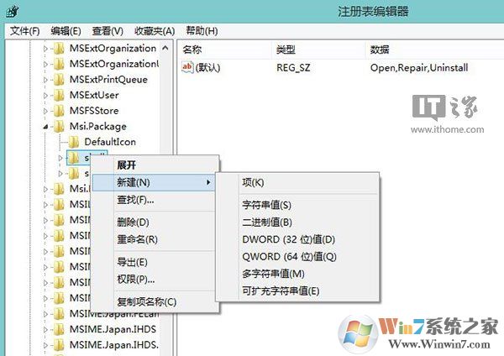Select the MSExtOrganization key
The image size is (504, 356).
(113, 49)
